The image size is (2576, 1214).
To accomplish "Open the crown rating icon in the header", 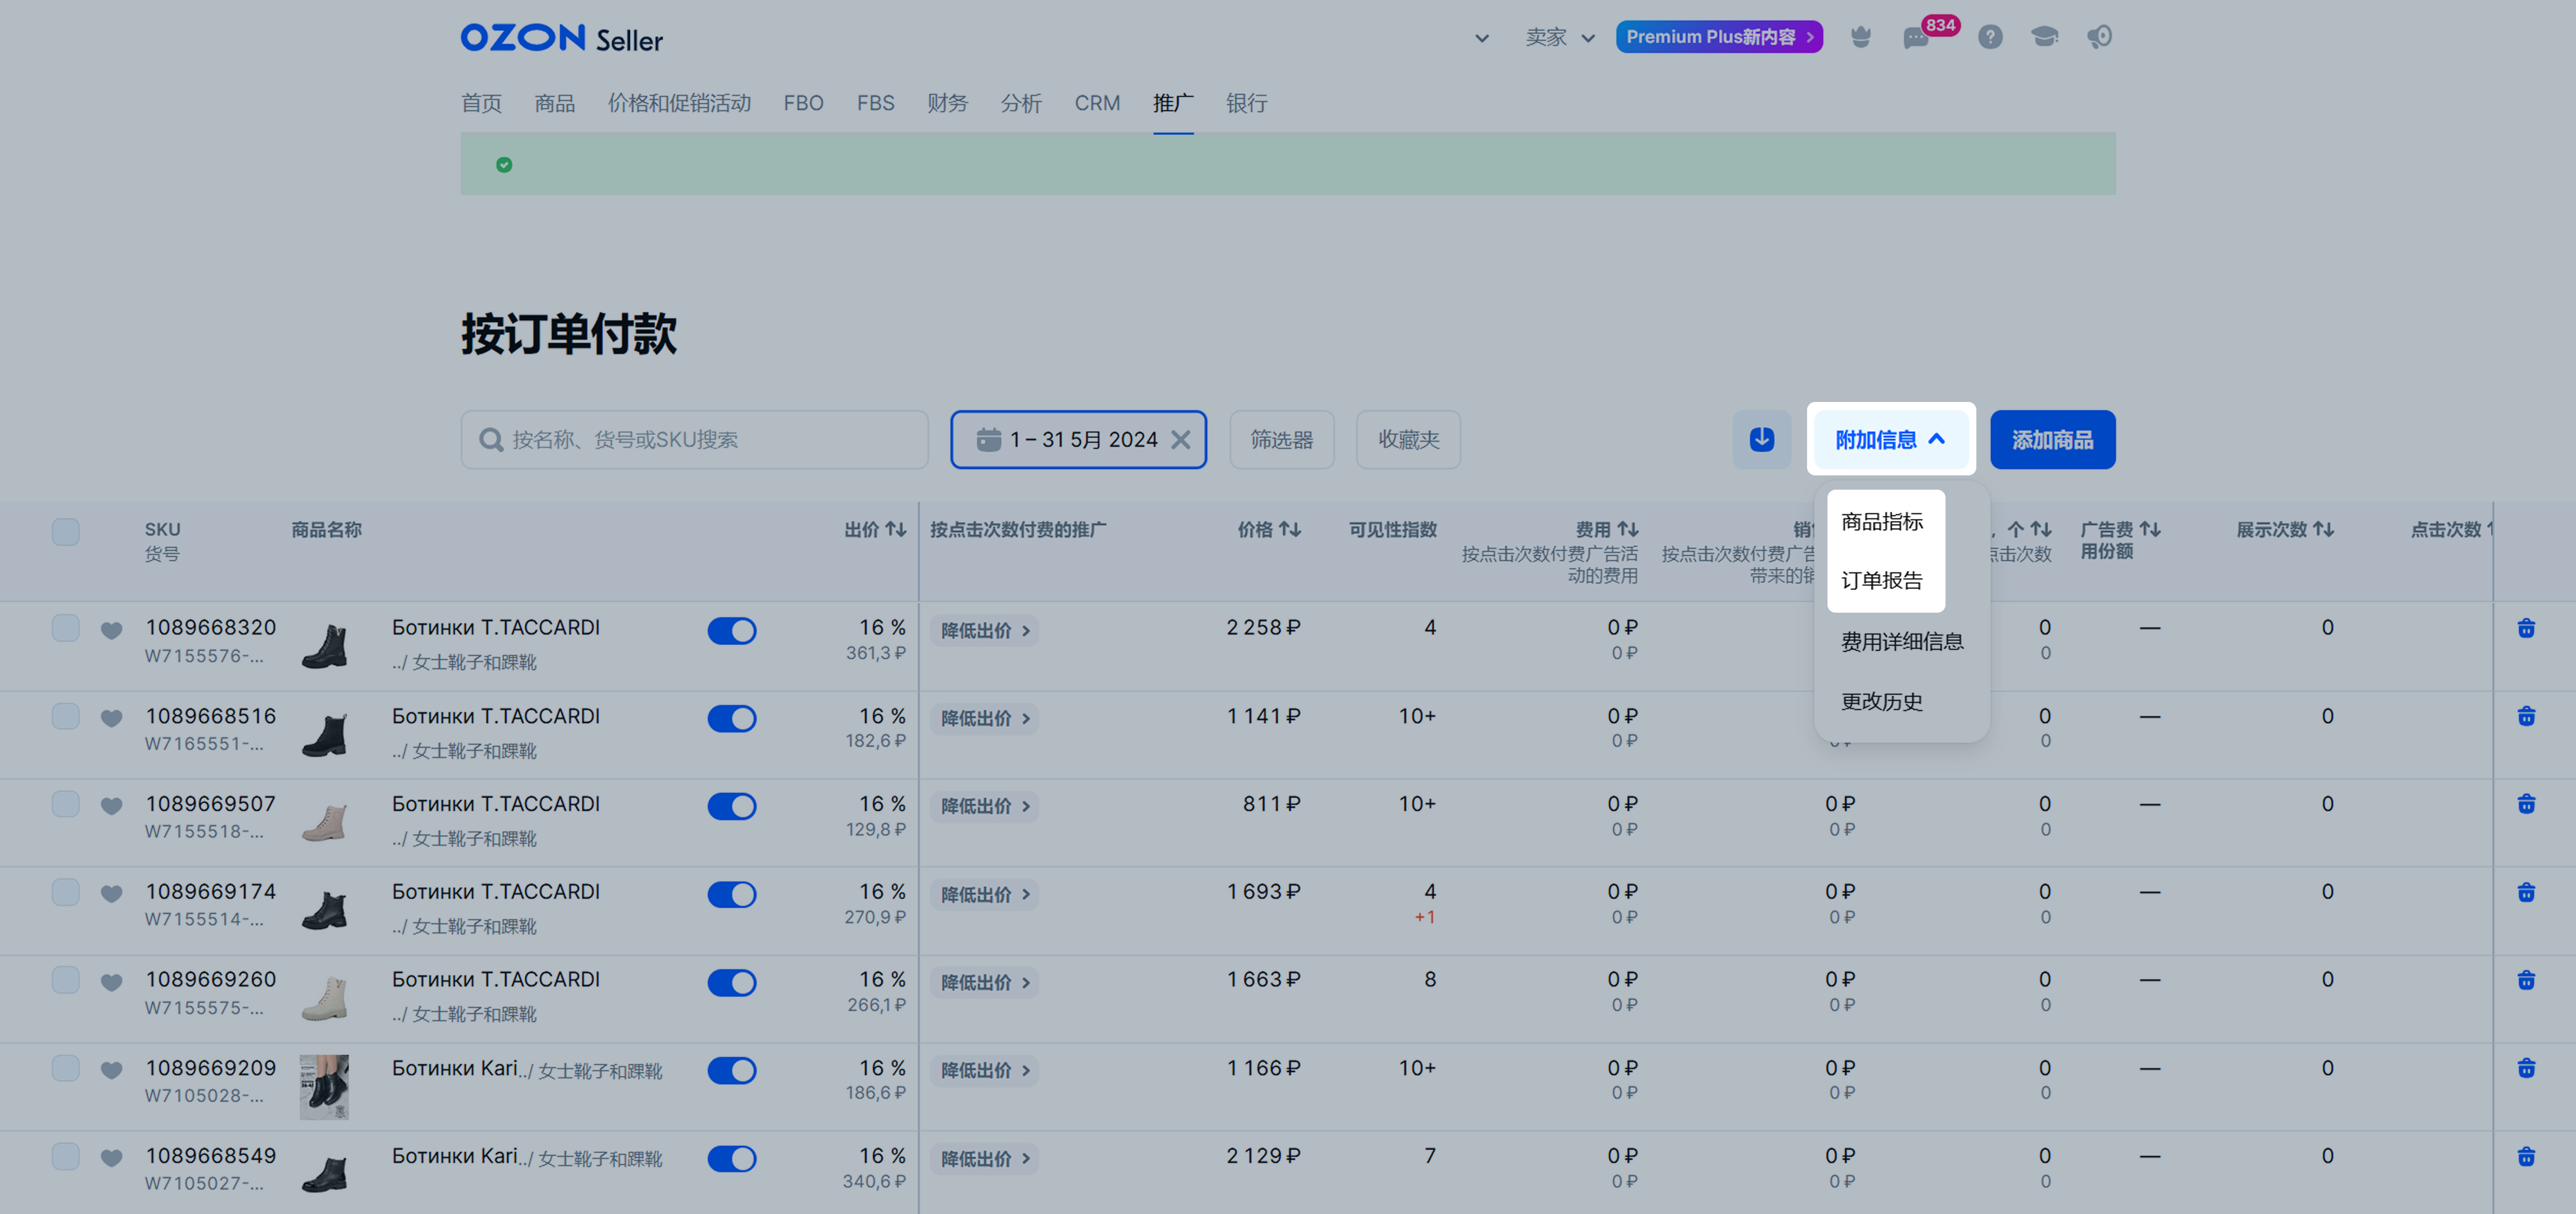I will [x=1860, y=37].
